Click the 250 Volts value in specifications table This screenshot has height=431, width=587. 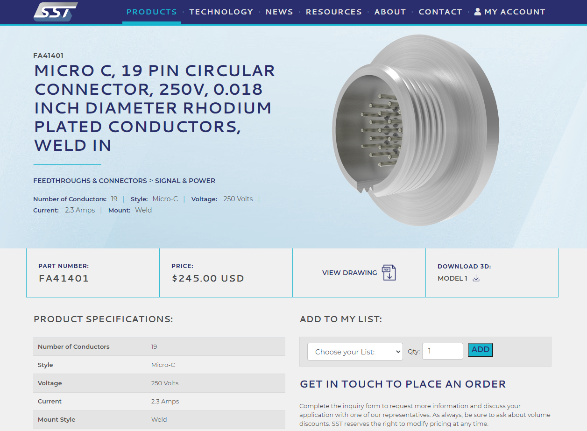tap(165, 383)
